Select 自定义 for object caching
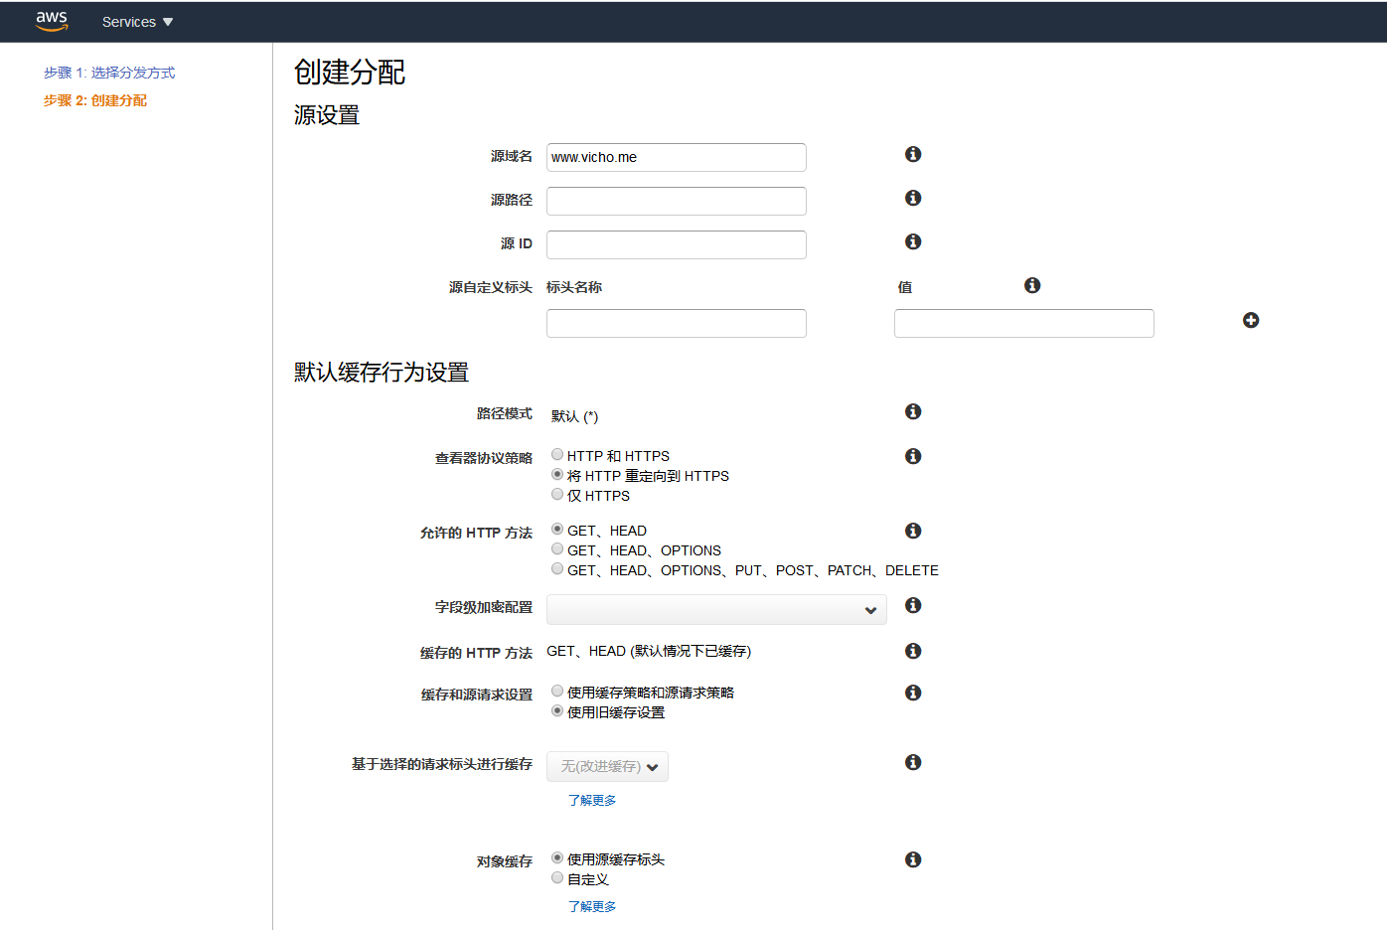Viewport: 1387px width, 930px height. (557, 878)
